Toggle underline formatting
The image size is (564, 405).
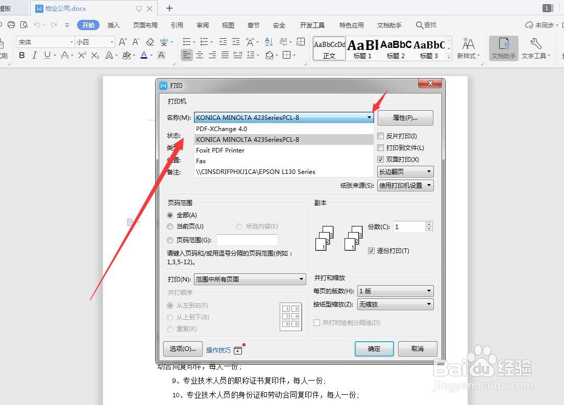pyautogui.click(x=46, y=55)
